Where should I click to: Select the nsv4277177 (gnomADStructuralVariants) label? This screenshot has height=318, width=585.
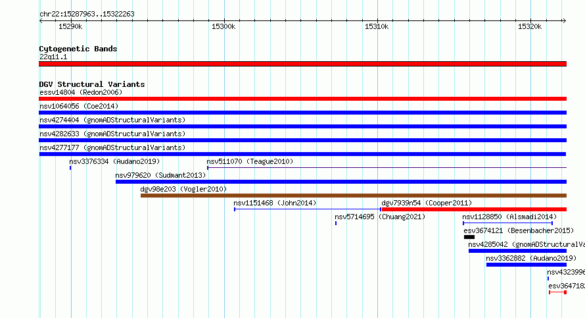pos(112,147)
